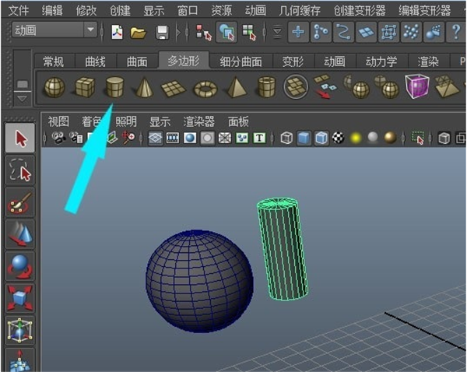This screenshot has height=372, width=467.
Task: Toggle wireframe display in viewport
Action: [x=287, y=139]
